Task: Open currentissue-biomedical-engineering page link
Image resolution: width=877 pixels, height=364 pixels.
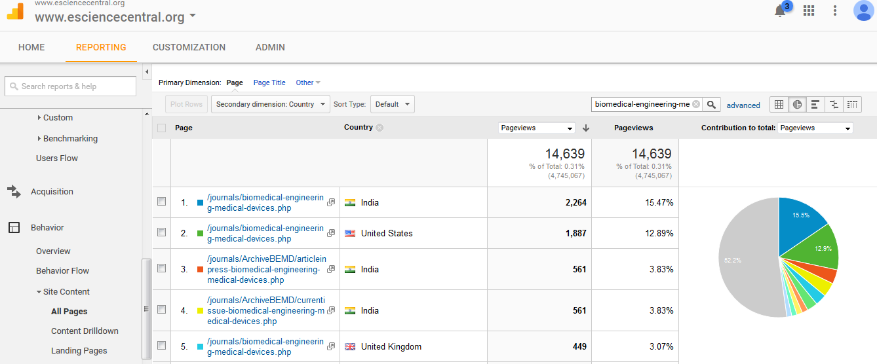Action: point(265,310)
